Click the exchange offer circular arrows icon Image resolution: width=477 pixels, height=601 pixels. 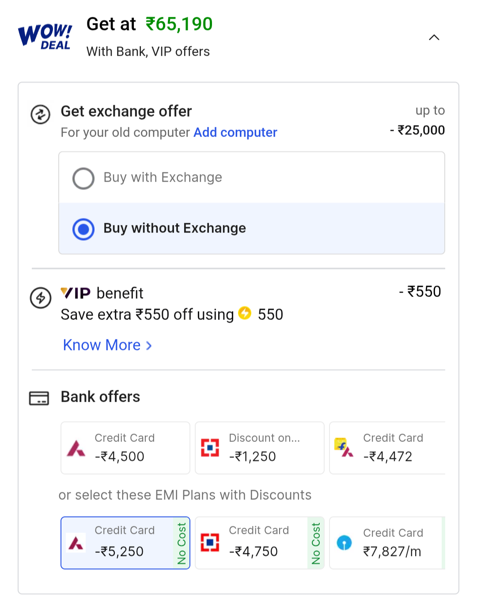[x=40, y=115]
